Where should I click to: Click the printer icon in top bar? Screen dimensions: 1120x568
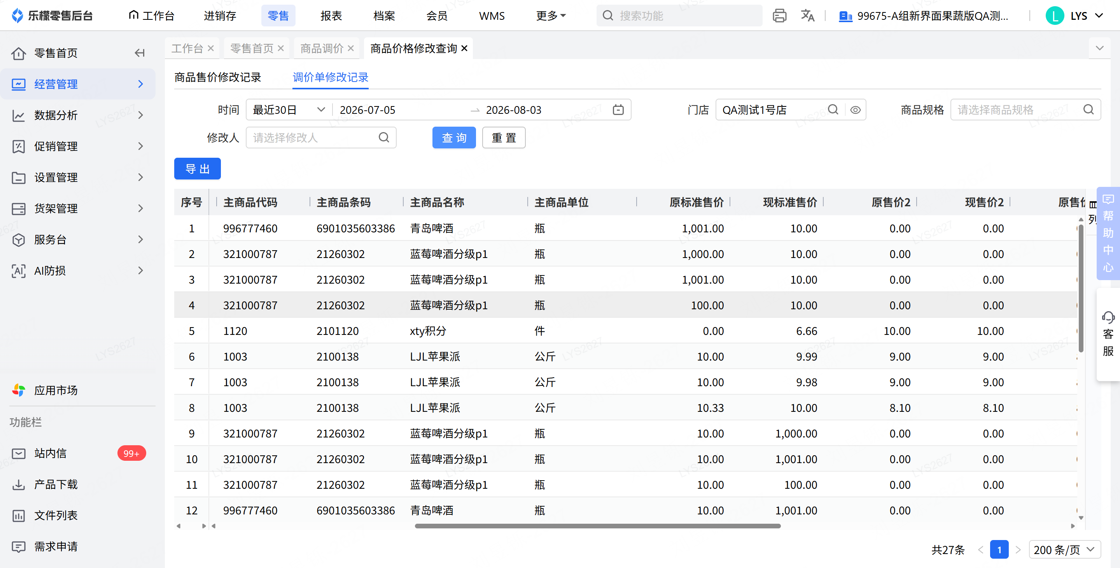pyautogui.click(x=779, y=16)
